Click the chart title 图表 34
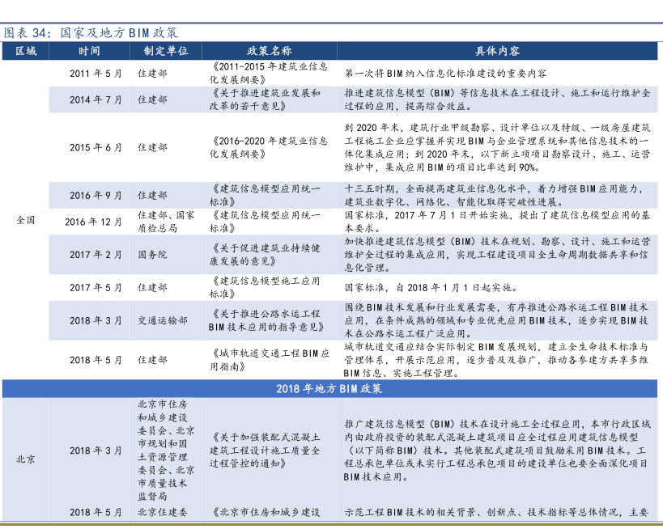Screen dimensions: 663x529 (90, 33)
